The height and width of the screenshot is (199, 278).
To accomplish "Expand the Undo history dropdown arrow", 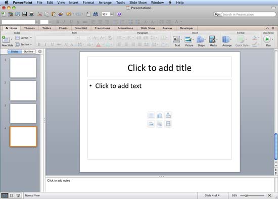I will click(x=73, y=14).
